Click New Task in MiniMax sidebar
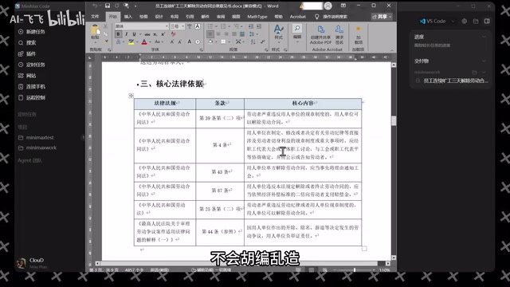Screen dimensions: 510x287 32,32
